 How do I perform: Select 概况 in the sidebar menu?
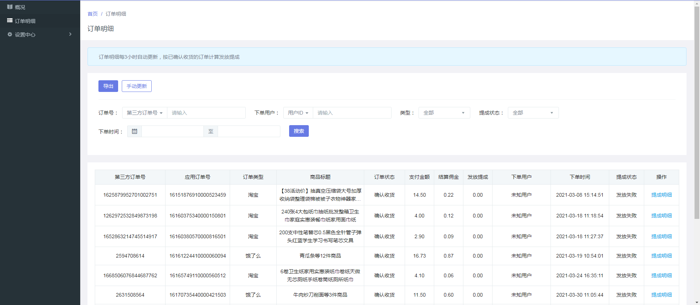click(x=40, y=7)
